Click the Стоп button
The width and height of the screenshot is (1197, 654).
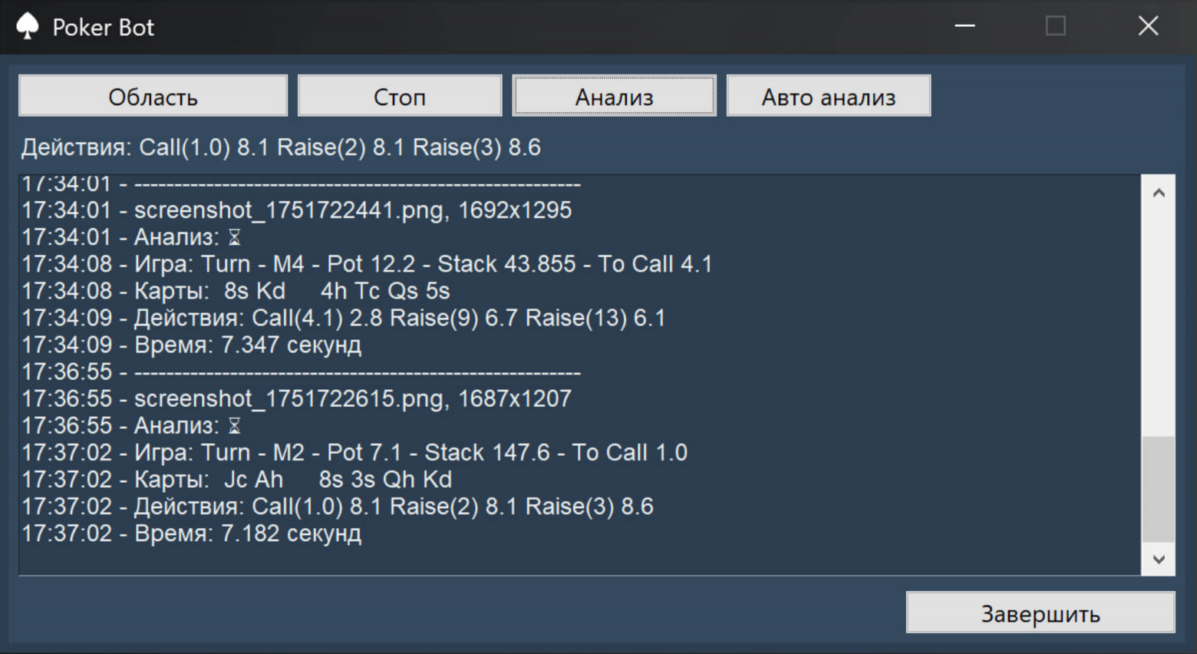point(399,95)
